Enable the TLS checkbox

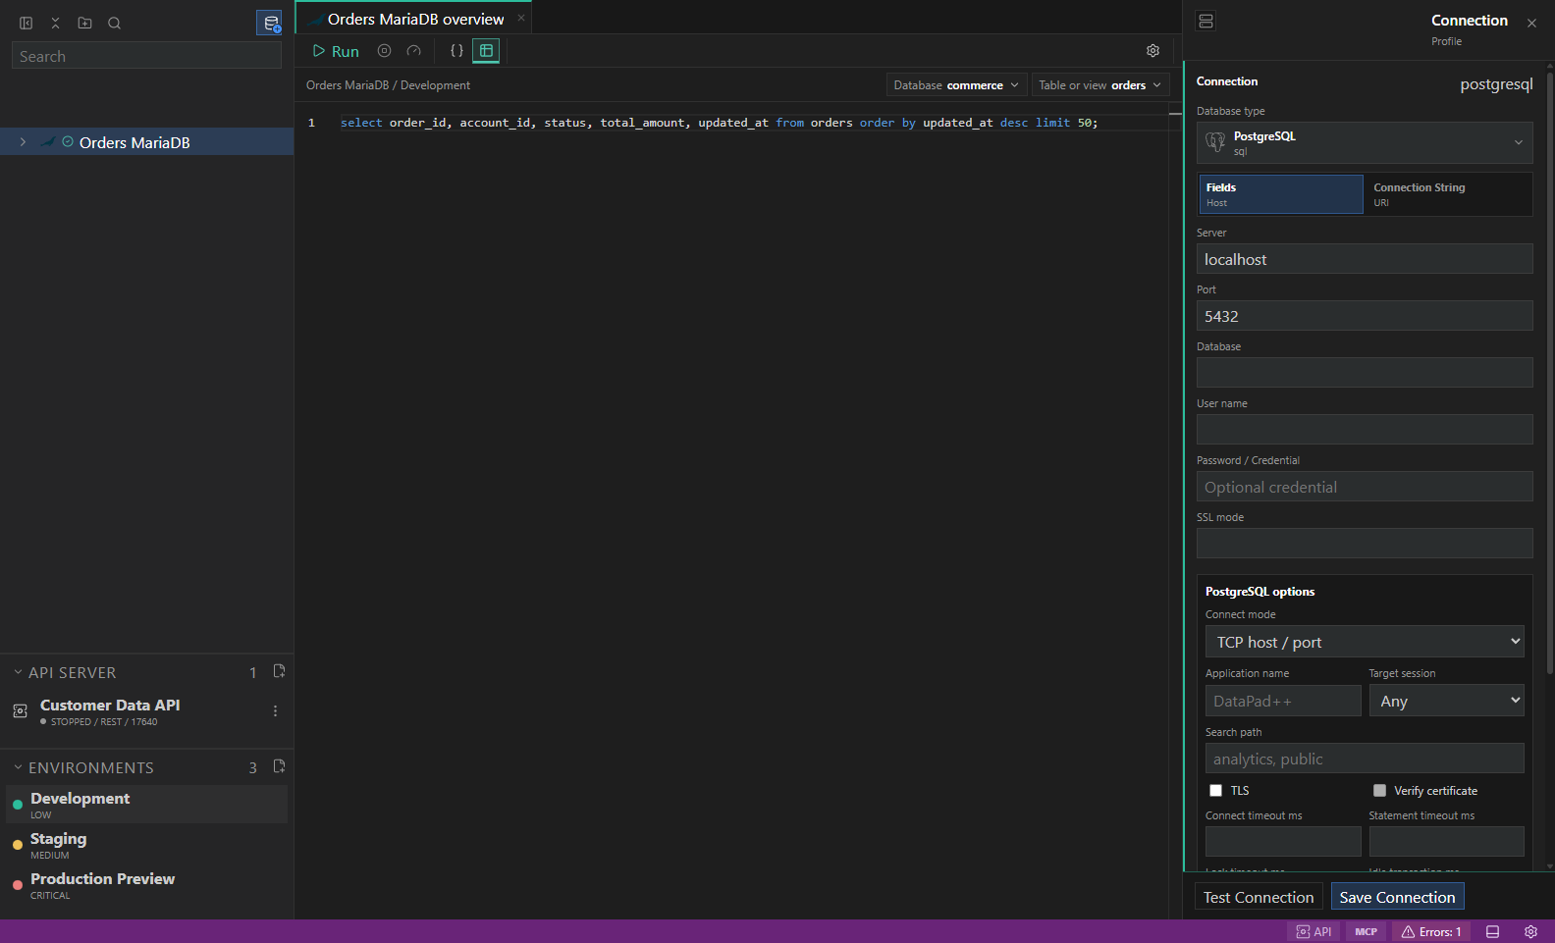pos(1215,791)
